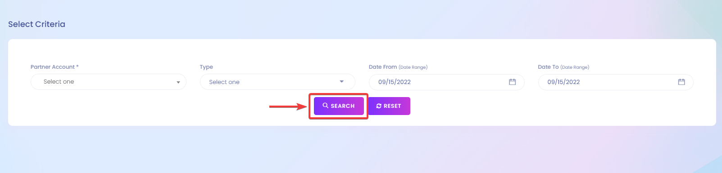
Task: Open the Partner Account select box
Action: (x=109, y=82)
